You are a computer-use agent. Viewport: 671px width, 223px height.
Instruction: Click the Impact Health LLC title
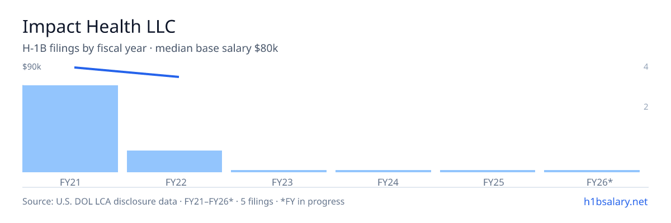tap(99, 26)
